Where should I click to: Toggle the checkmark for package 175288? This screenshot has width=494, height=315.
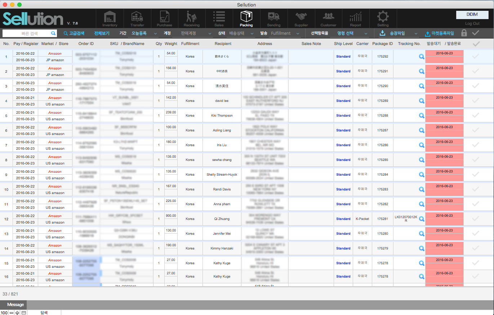[x=476, y=116]
